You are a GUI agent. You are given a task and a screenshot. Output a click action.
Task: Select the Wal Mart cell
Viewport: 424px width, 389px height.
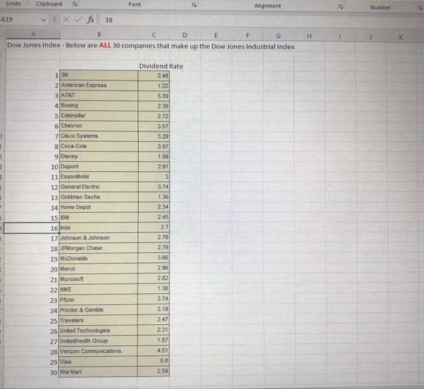(98, 371)
